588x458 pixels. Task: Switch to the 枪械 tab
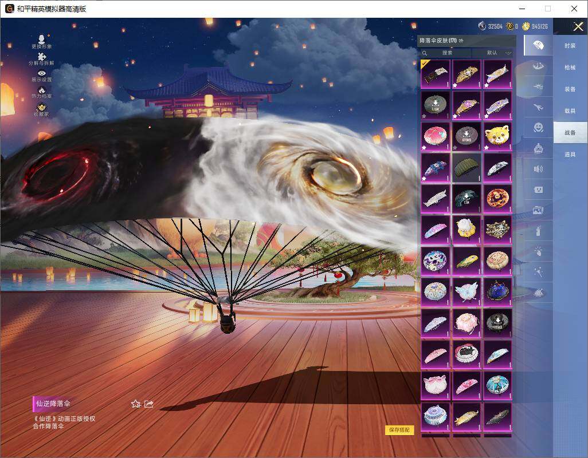(x=570, y=68)
